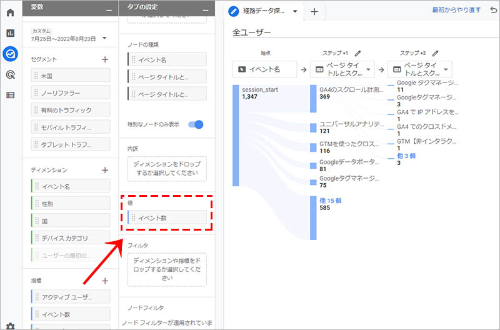Viewport: 500px width, 330px height.
Task: Click the pencil icon beside ステップ+2
Action: tap(436, 54)
